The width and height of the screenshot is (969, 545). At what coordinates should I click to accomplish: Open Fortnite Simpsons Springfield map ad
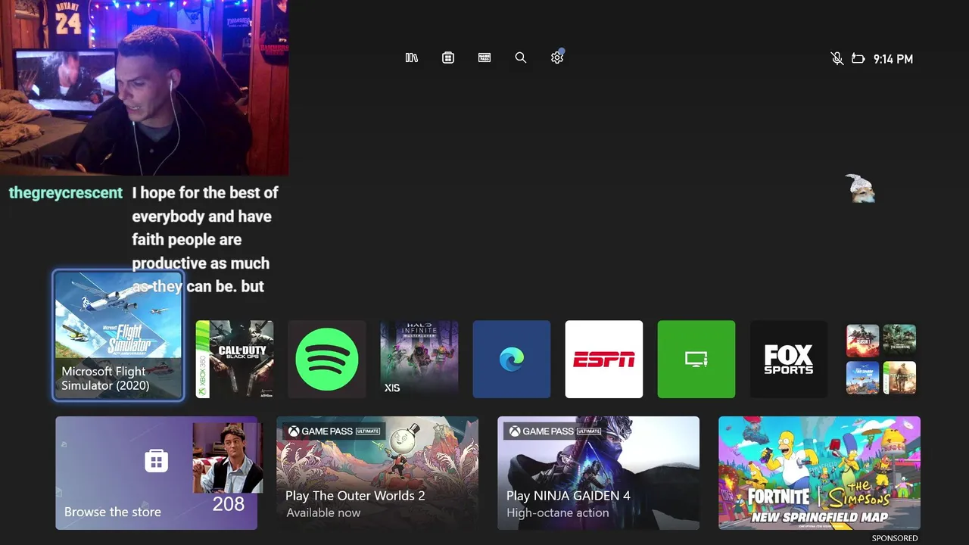pos(819,473)
